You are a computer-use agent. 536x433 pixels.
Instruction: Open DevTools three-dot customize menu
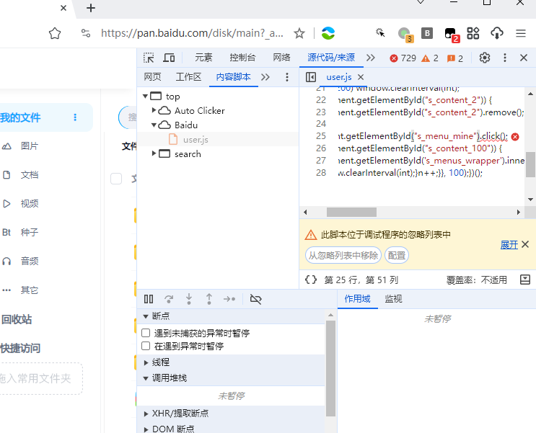504,58
